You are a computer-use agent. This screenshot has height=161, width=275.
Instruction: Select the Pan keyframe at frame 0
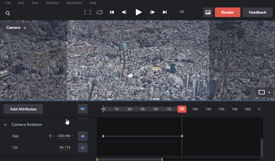103,136
